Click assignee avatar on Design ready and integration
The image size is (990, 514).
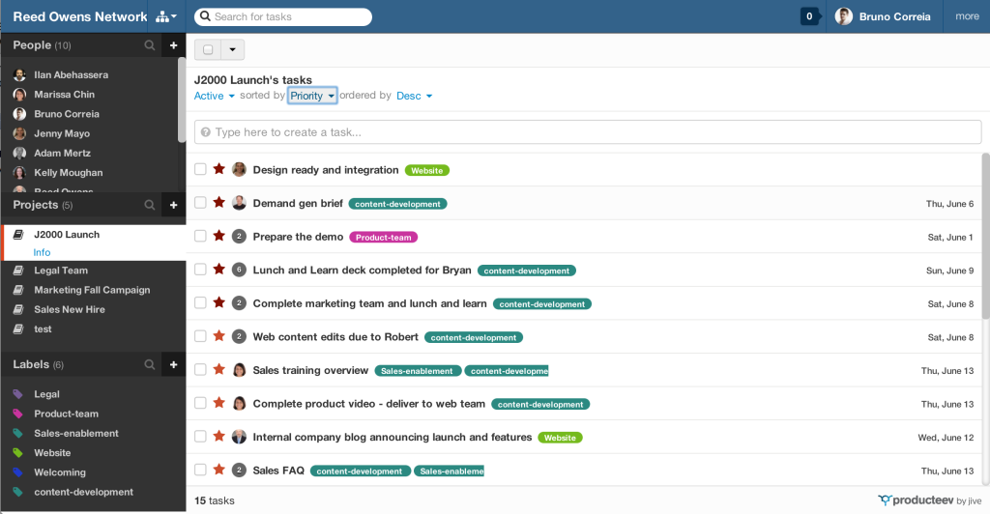point(239,170)
